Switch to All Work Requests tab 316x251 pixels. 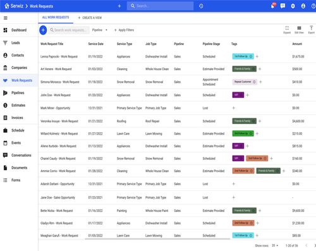(56, 18)
